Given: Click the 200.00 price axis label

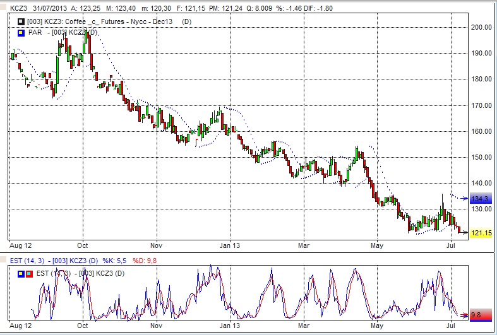Looking at the screenshot, I should coord(481,27).
